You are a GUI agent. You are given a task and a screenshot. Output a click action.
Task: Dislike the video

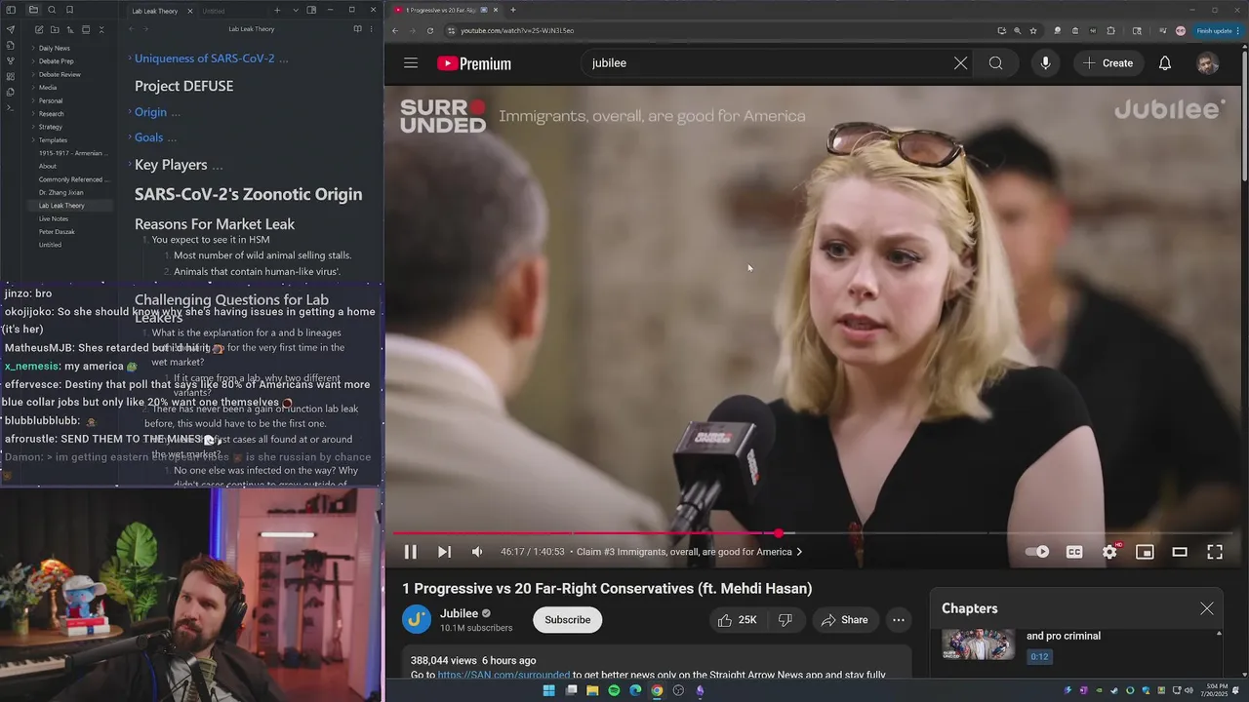pos(786,620)
